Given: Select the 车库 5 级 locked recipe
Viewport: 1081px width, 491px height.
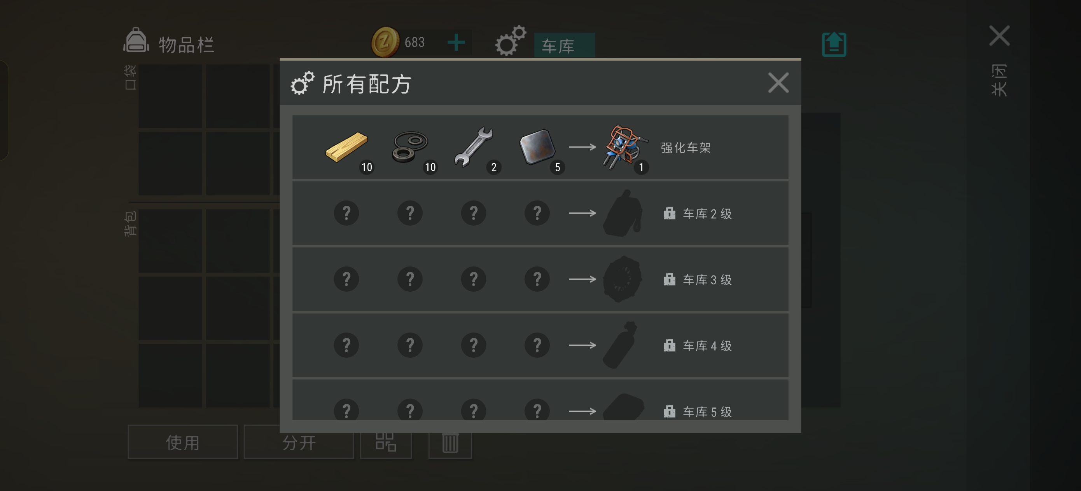Looking at the screenshot, I should (x=540, y=400).
